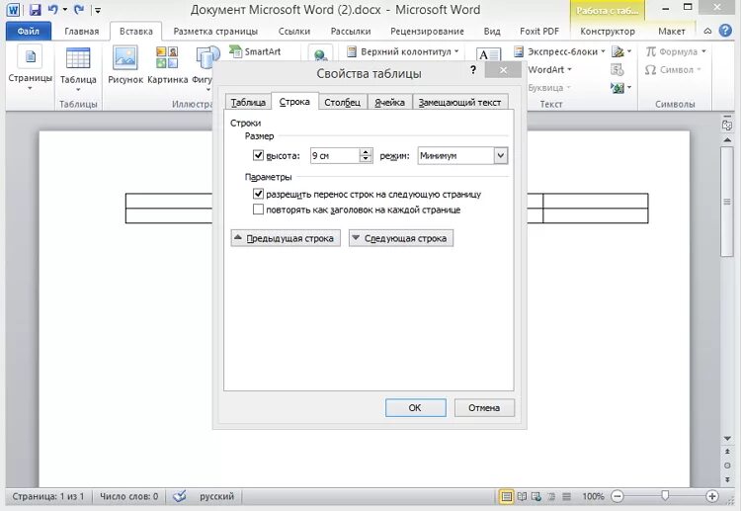Viewport: 741px width, 511px height.
Task: Open Customize Quick Access Toolbar dropdown
Action: 98,10
